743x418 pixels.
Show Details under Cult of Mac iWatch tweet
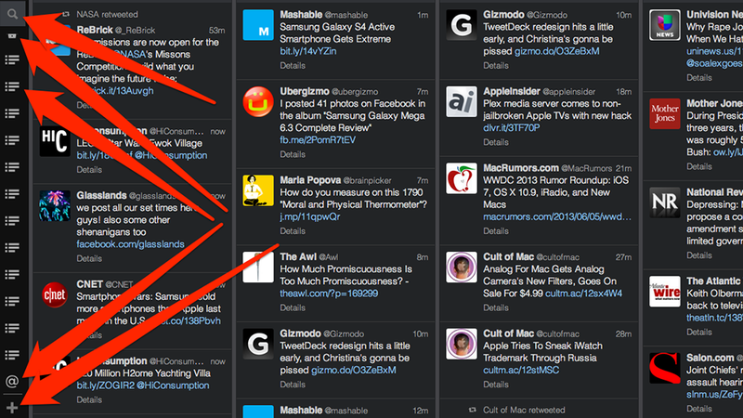[x=496, y=385]
